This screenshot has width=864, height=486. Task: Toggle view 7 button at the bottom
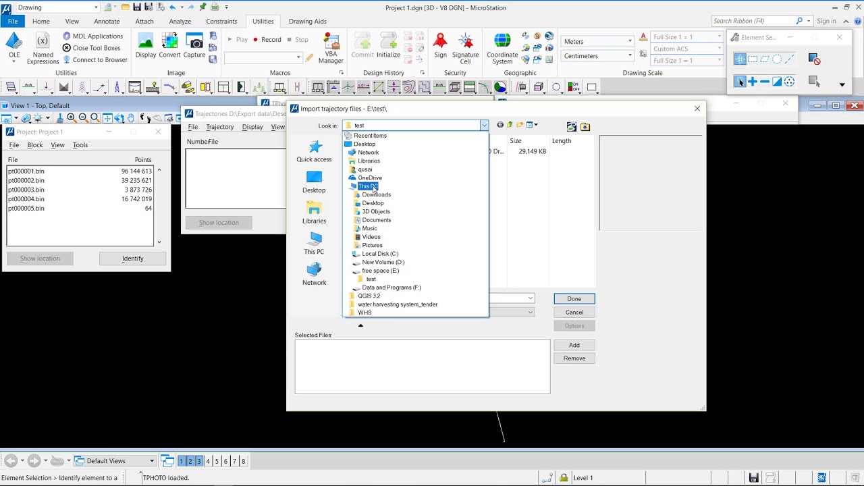pos(234,461)
